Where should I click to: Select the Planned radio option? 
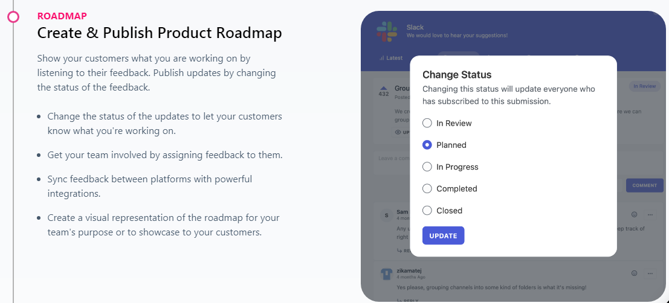pyautogui.click(x=427, y=145)
